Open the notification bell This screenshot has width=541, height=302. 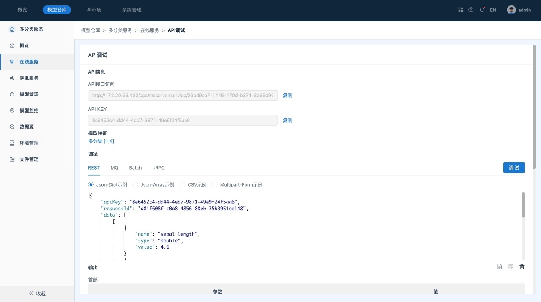click(x=482, y=10)
